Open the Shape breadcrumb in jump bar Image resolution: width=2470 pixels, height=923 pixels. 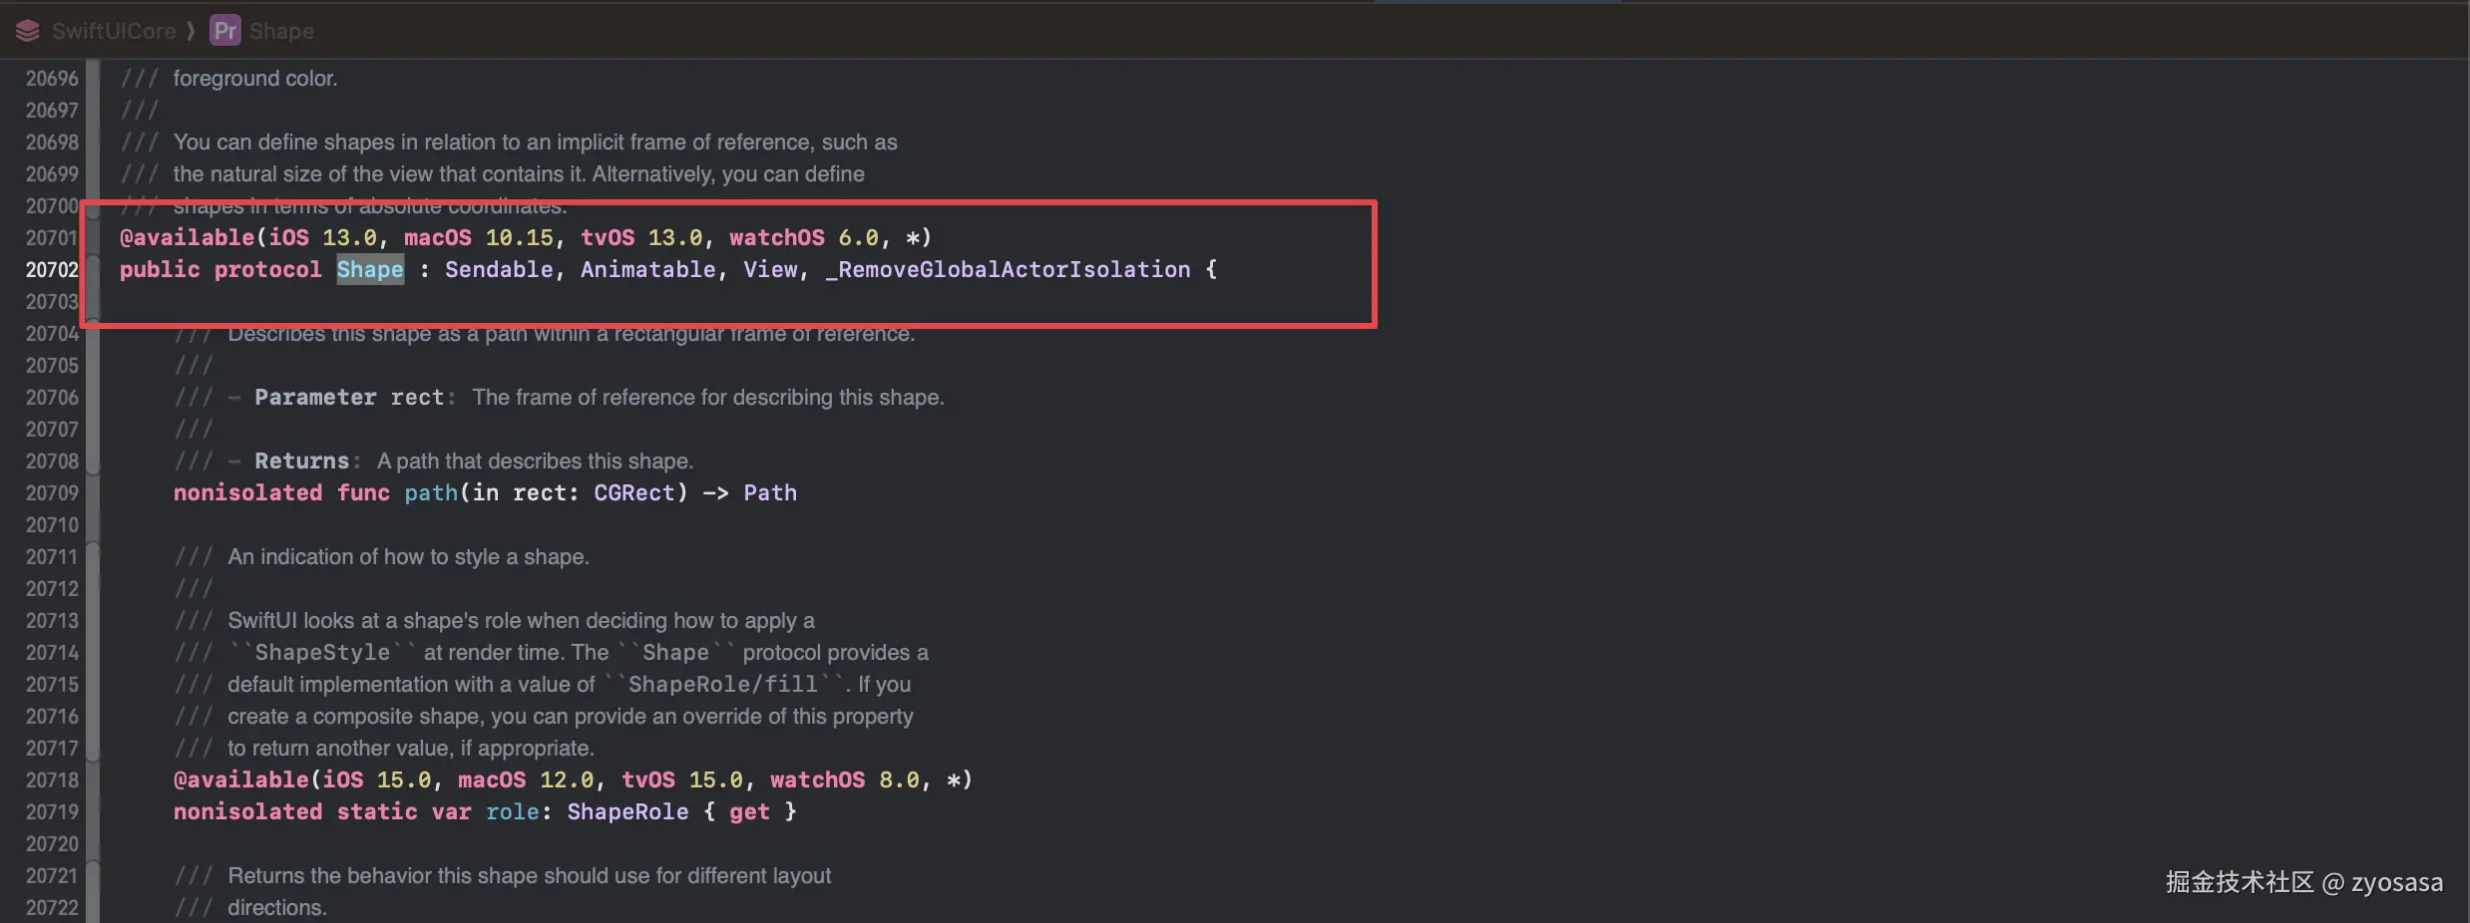(x=281, y=31)
